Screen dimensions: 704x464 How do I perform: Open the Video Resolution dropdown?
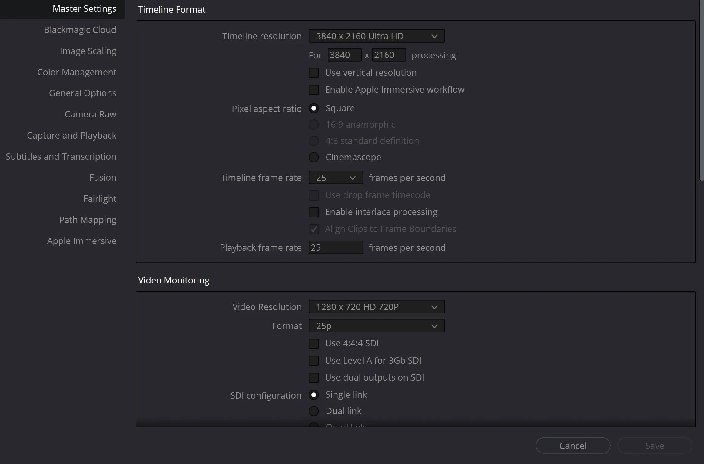(x=376, y=307)
